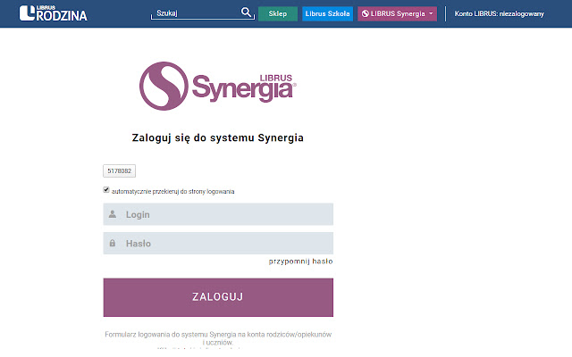Open Konto LIBRUS niezalogowany account link

tap(499, 14)
